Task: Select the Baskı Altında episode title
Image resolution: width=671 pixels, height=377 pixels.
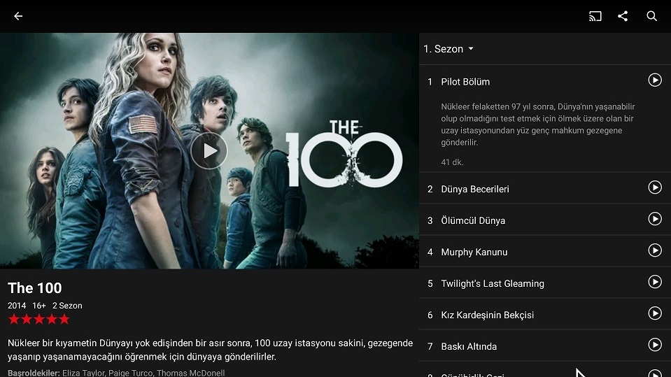Action: 469,347
